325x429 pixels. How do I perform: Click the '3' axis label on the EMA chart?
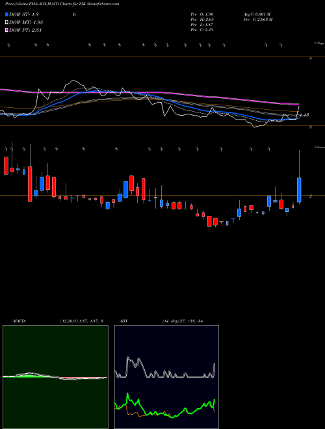tap(311, 127)
